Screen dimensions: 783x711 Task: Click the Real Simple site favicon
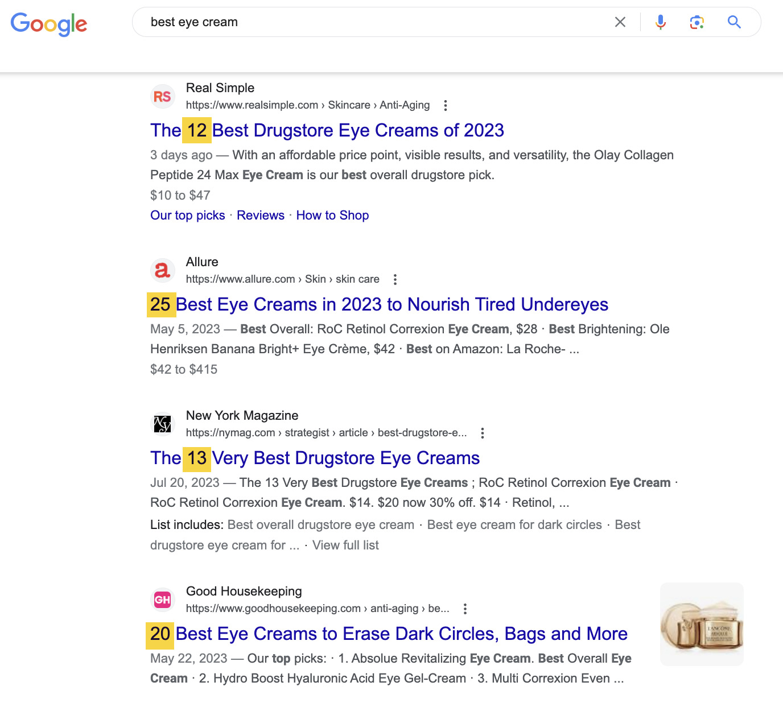click(x=163, y=96)
